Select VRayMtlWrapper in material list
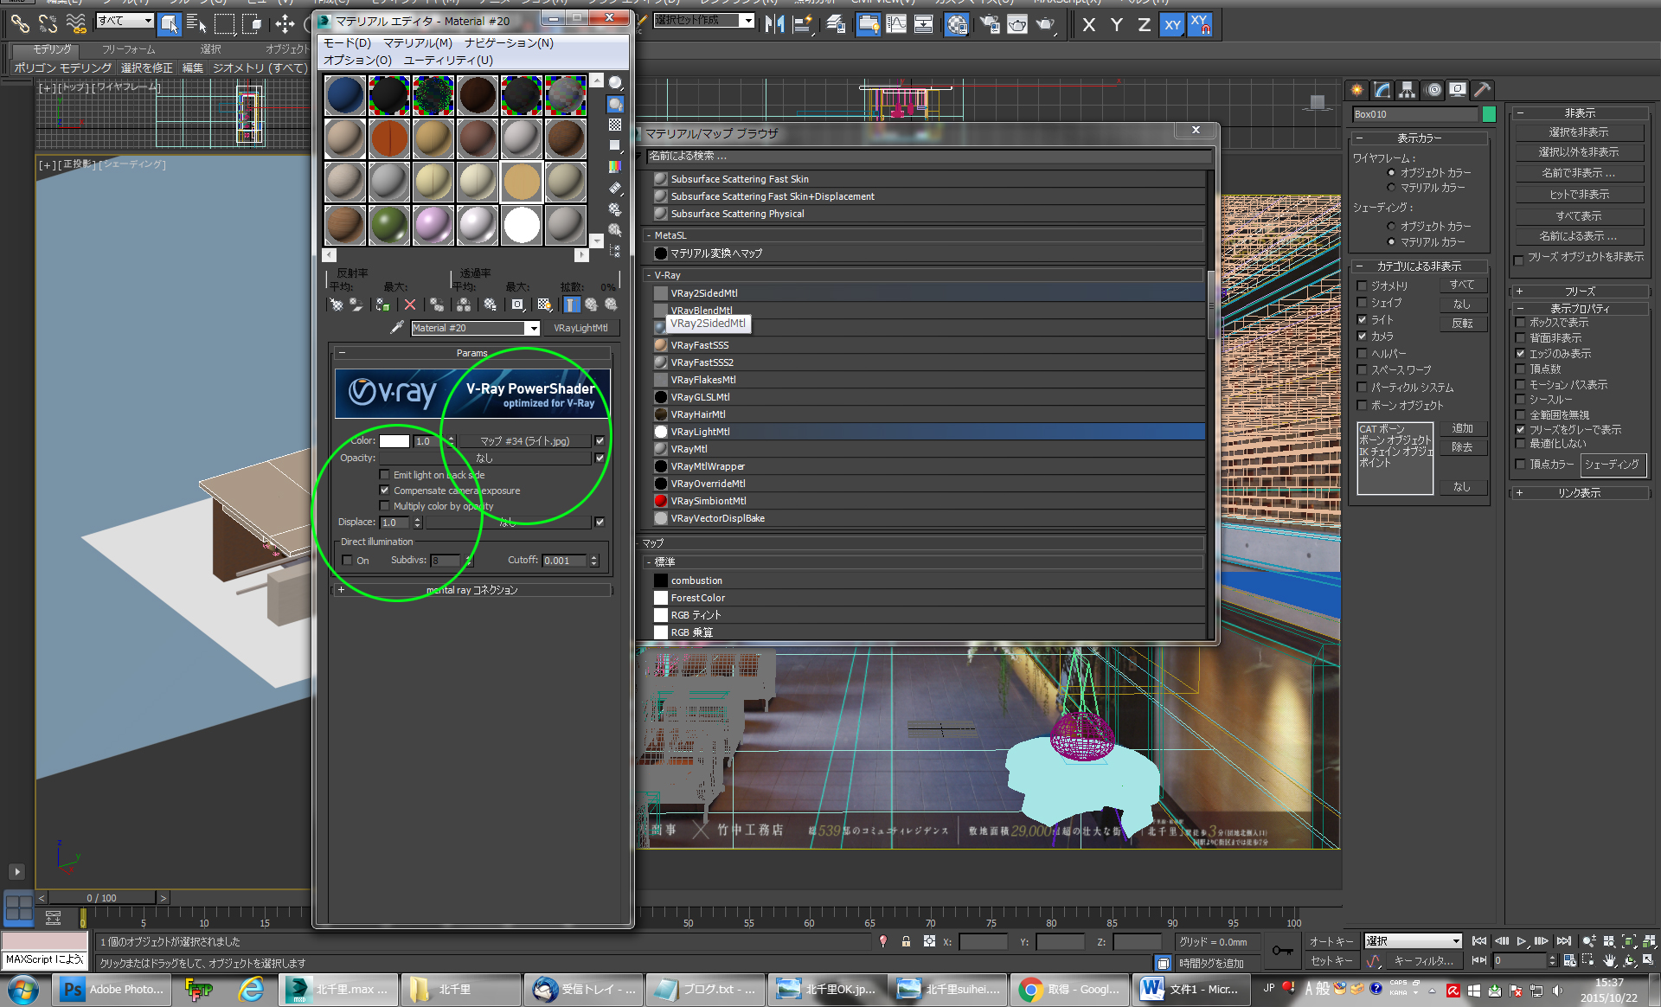Viewport: 1661px width, 1007px height. (x=707, y=466)
